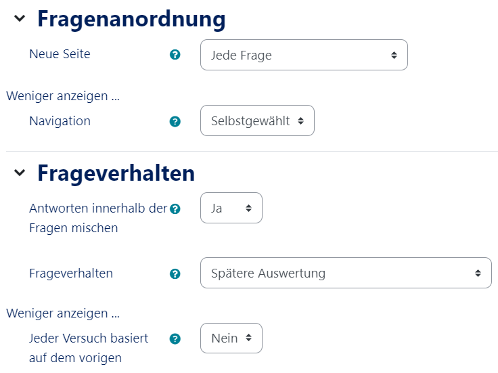Collapse the Frageverhalten section via its chevron
The height and width of the screenshot is (373, 498).
click(20, 173)
